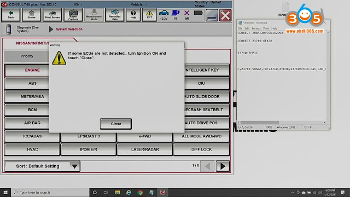Open the Windows Start menu
Screen dimensions: 350x197
tap(5, 192)
